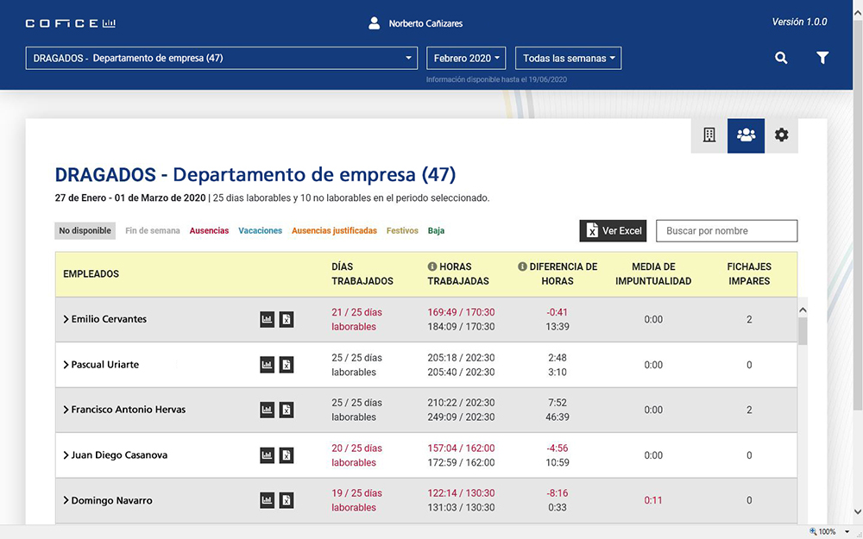Open the filter funnel icon
The width and height of the screenshot is (863, 539).
coord(822,58)
